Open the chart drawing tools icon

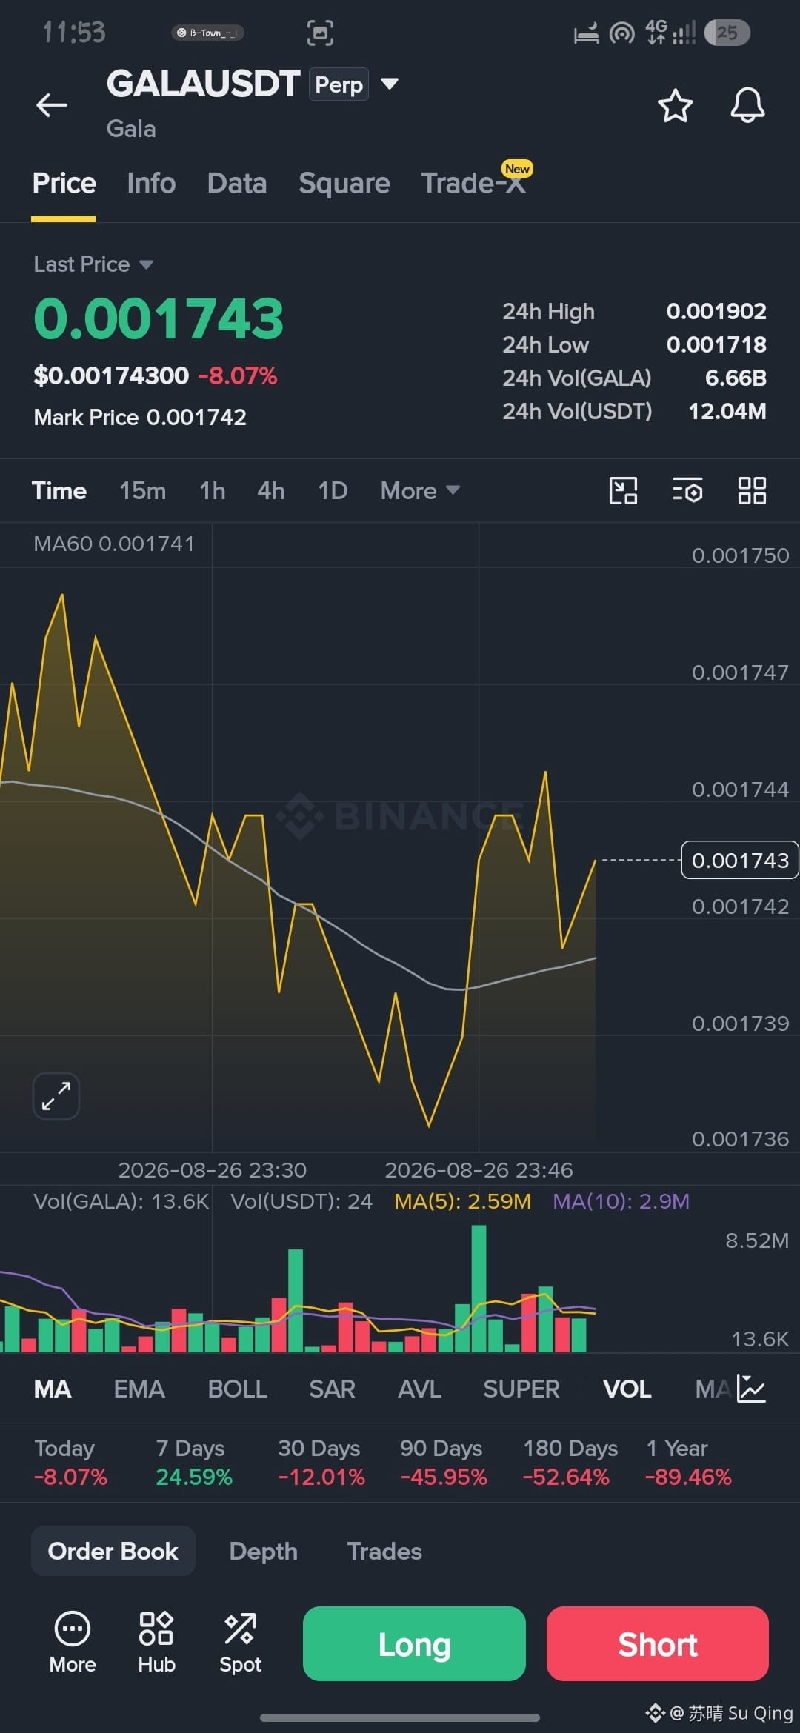[623, 490]
